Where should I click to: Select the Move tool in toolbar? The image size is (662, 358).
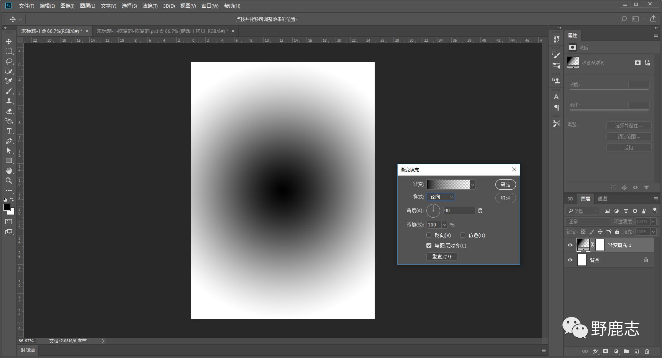(x=9, y=41)
